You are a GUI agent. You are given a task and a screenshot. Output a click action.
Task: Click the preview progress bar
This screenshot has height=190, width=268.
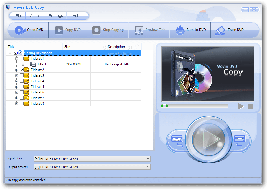195,106
